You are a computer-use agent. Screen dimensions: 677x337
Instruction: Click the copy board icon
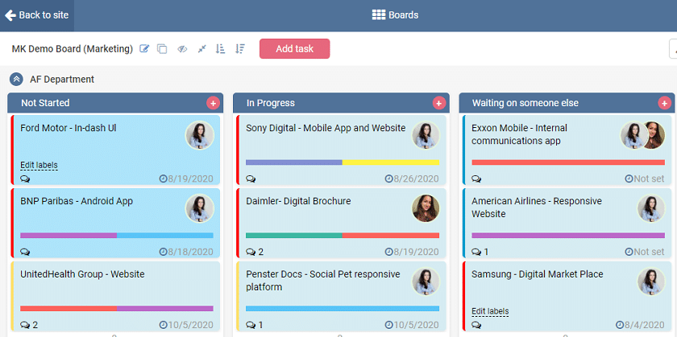pyautogui.click(x=162, y=49)
